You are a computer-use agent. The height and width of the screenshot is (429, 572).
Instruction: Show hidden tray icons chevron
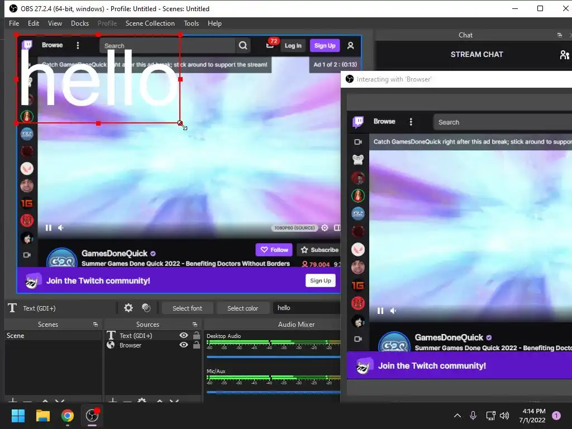(x=457, y=416)
